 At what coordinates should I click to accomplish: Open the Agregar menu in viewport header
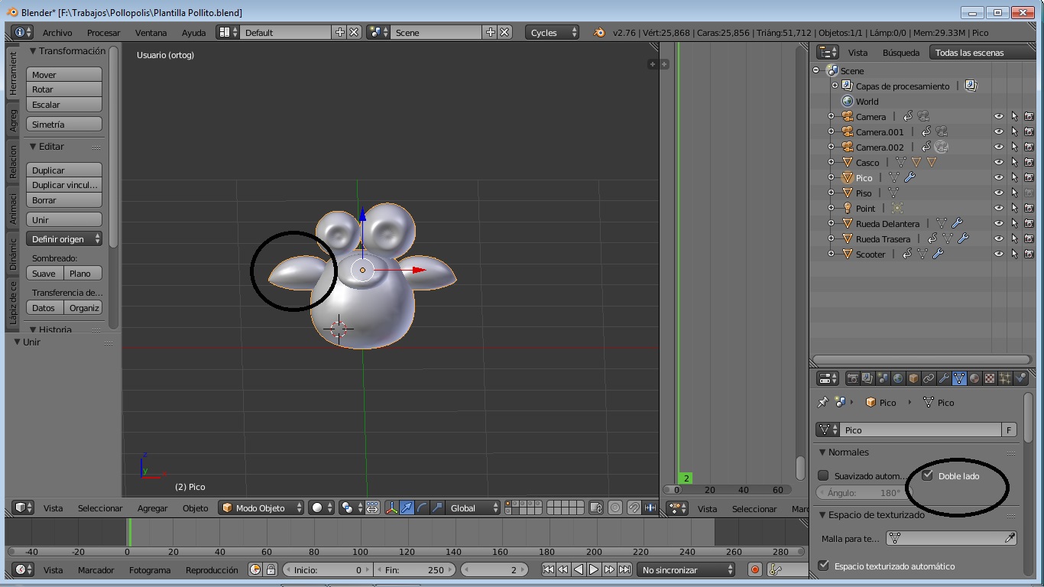[152, 508]
